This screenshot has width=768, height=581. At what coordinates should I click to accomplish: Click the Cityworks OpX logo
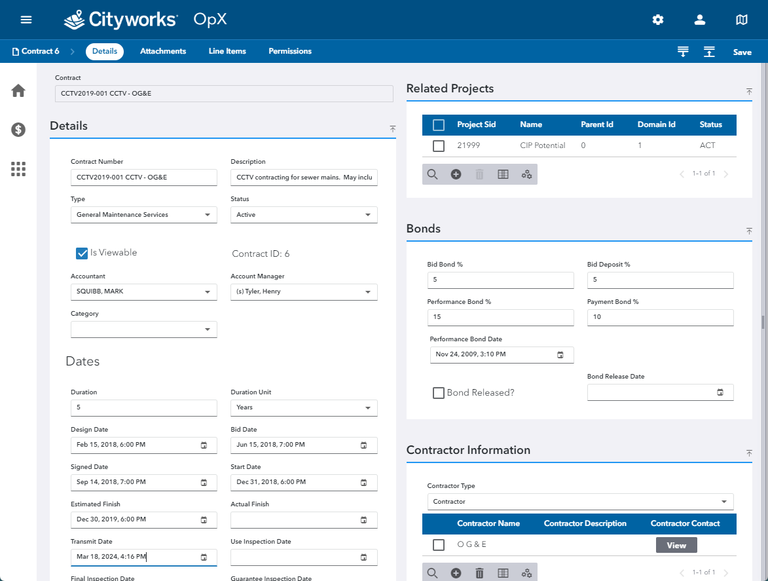pos(145,20)
